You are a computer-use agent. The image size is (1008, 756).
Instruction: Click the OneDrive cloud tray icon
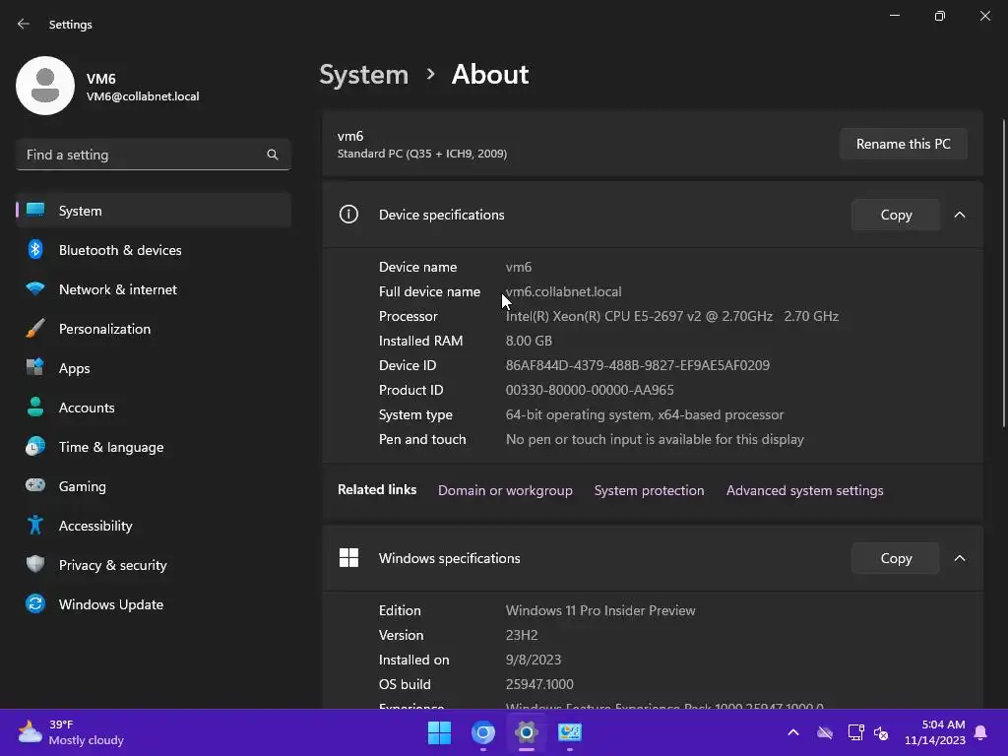point(825,732)
